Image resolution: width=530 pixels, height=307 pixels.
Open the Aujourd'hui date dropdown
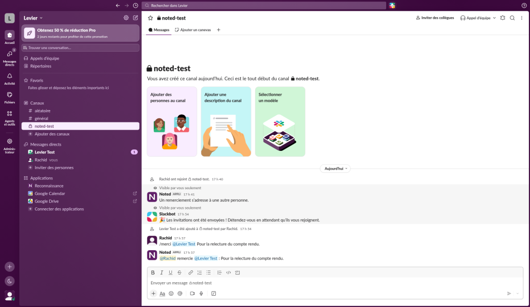[335, 168]
